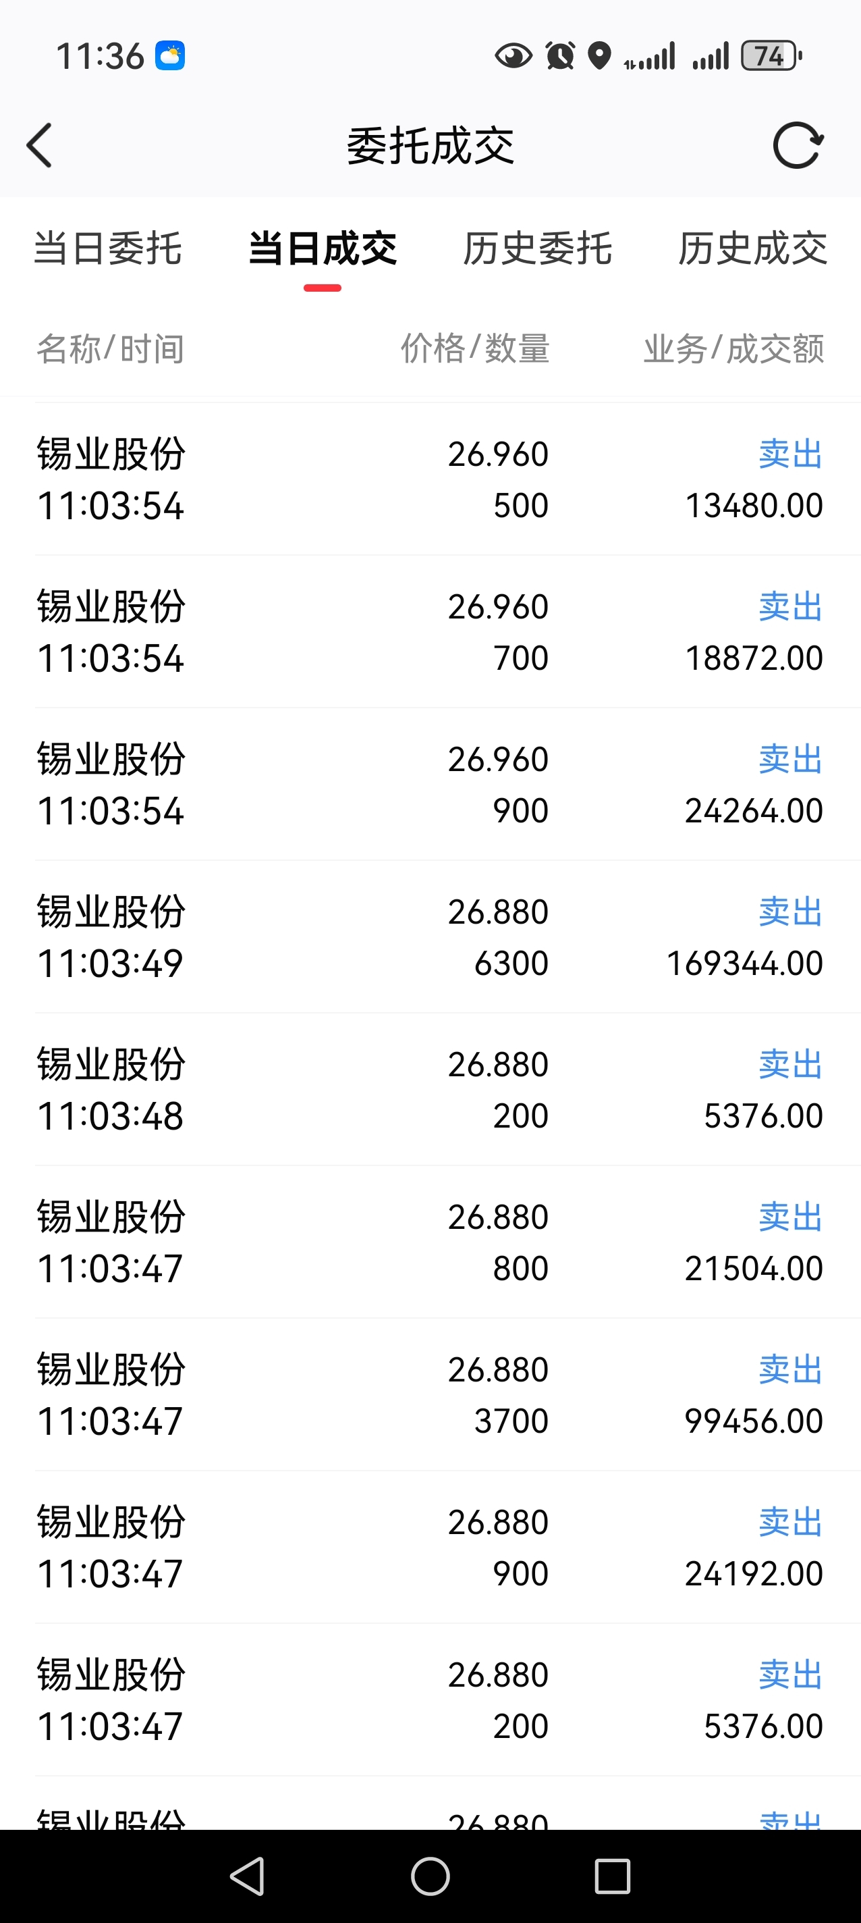Tap the weather icon in status bar

(170, 56)
